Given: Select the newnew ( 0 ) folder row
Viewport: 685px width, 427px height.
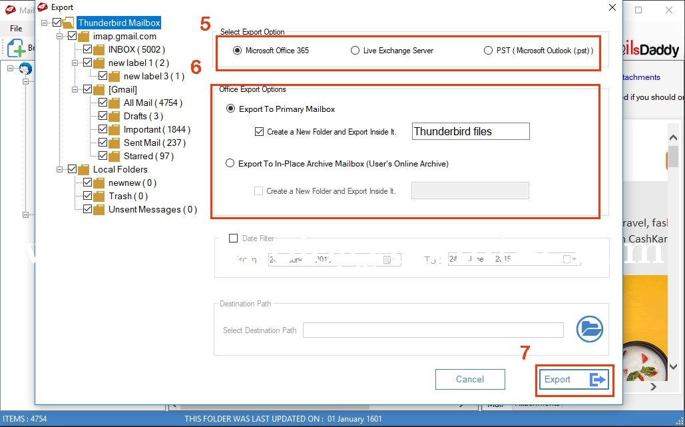Looking at the screenshot, I should pos(132,183).
